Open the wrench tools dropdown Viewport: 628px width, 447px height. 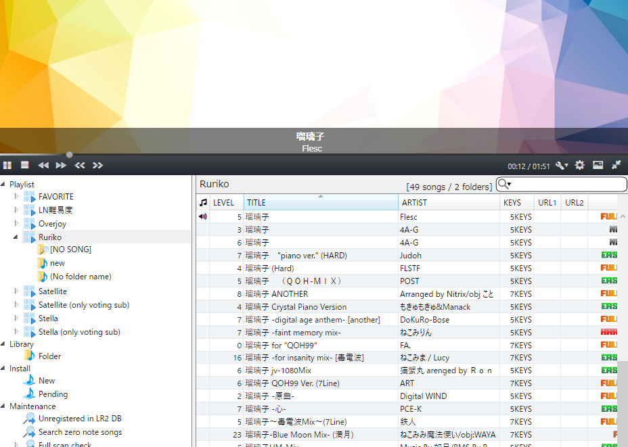point(562,165)
